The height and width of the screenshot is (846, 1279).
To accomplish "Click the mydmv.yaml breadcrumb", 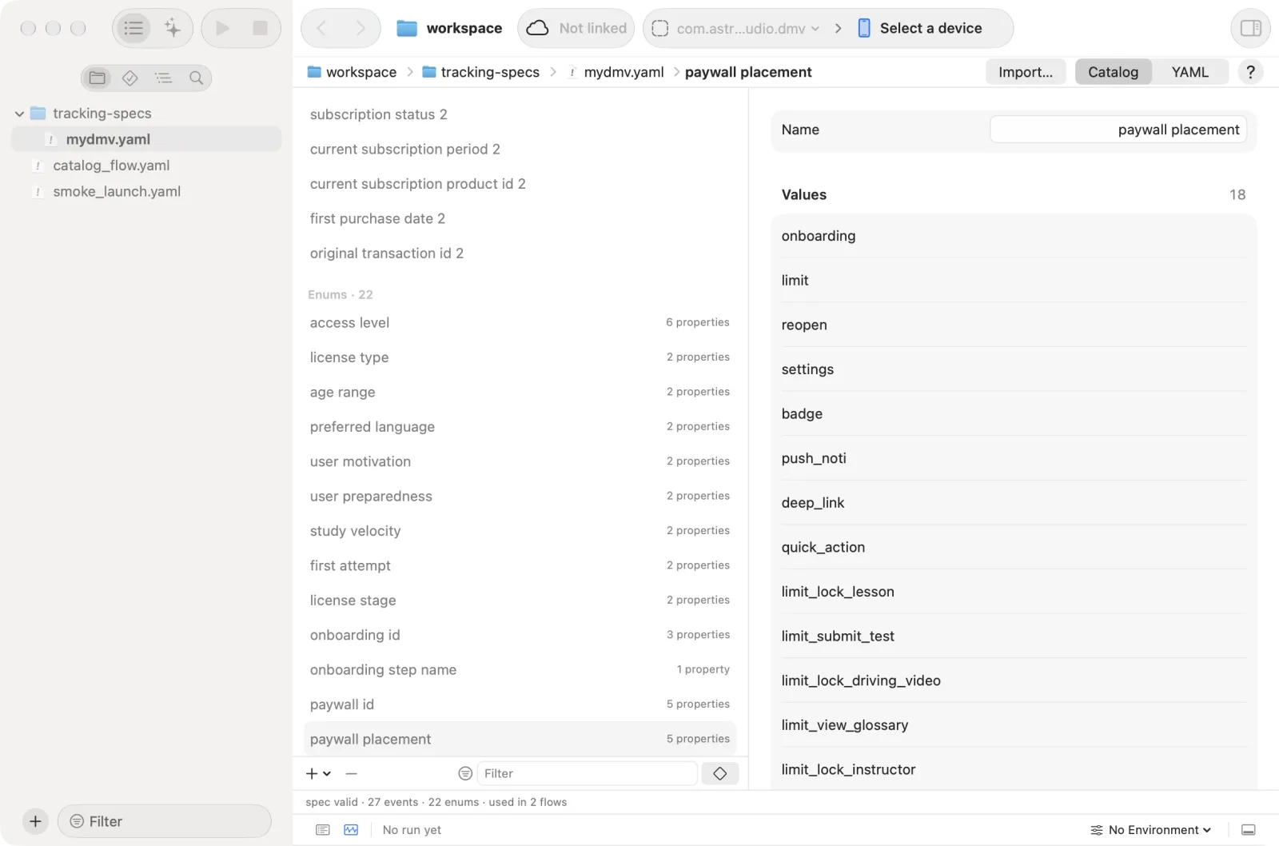I will (x=616, y=72).
